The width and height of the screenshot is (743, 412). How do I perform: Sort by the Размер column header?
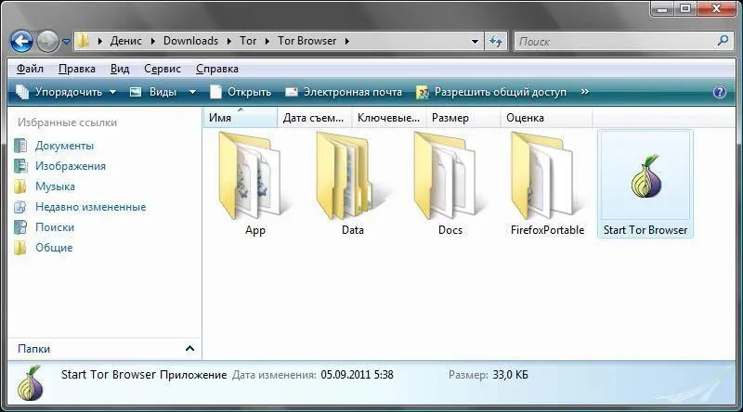[x=463, y=118]
